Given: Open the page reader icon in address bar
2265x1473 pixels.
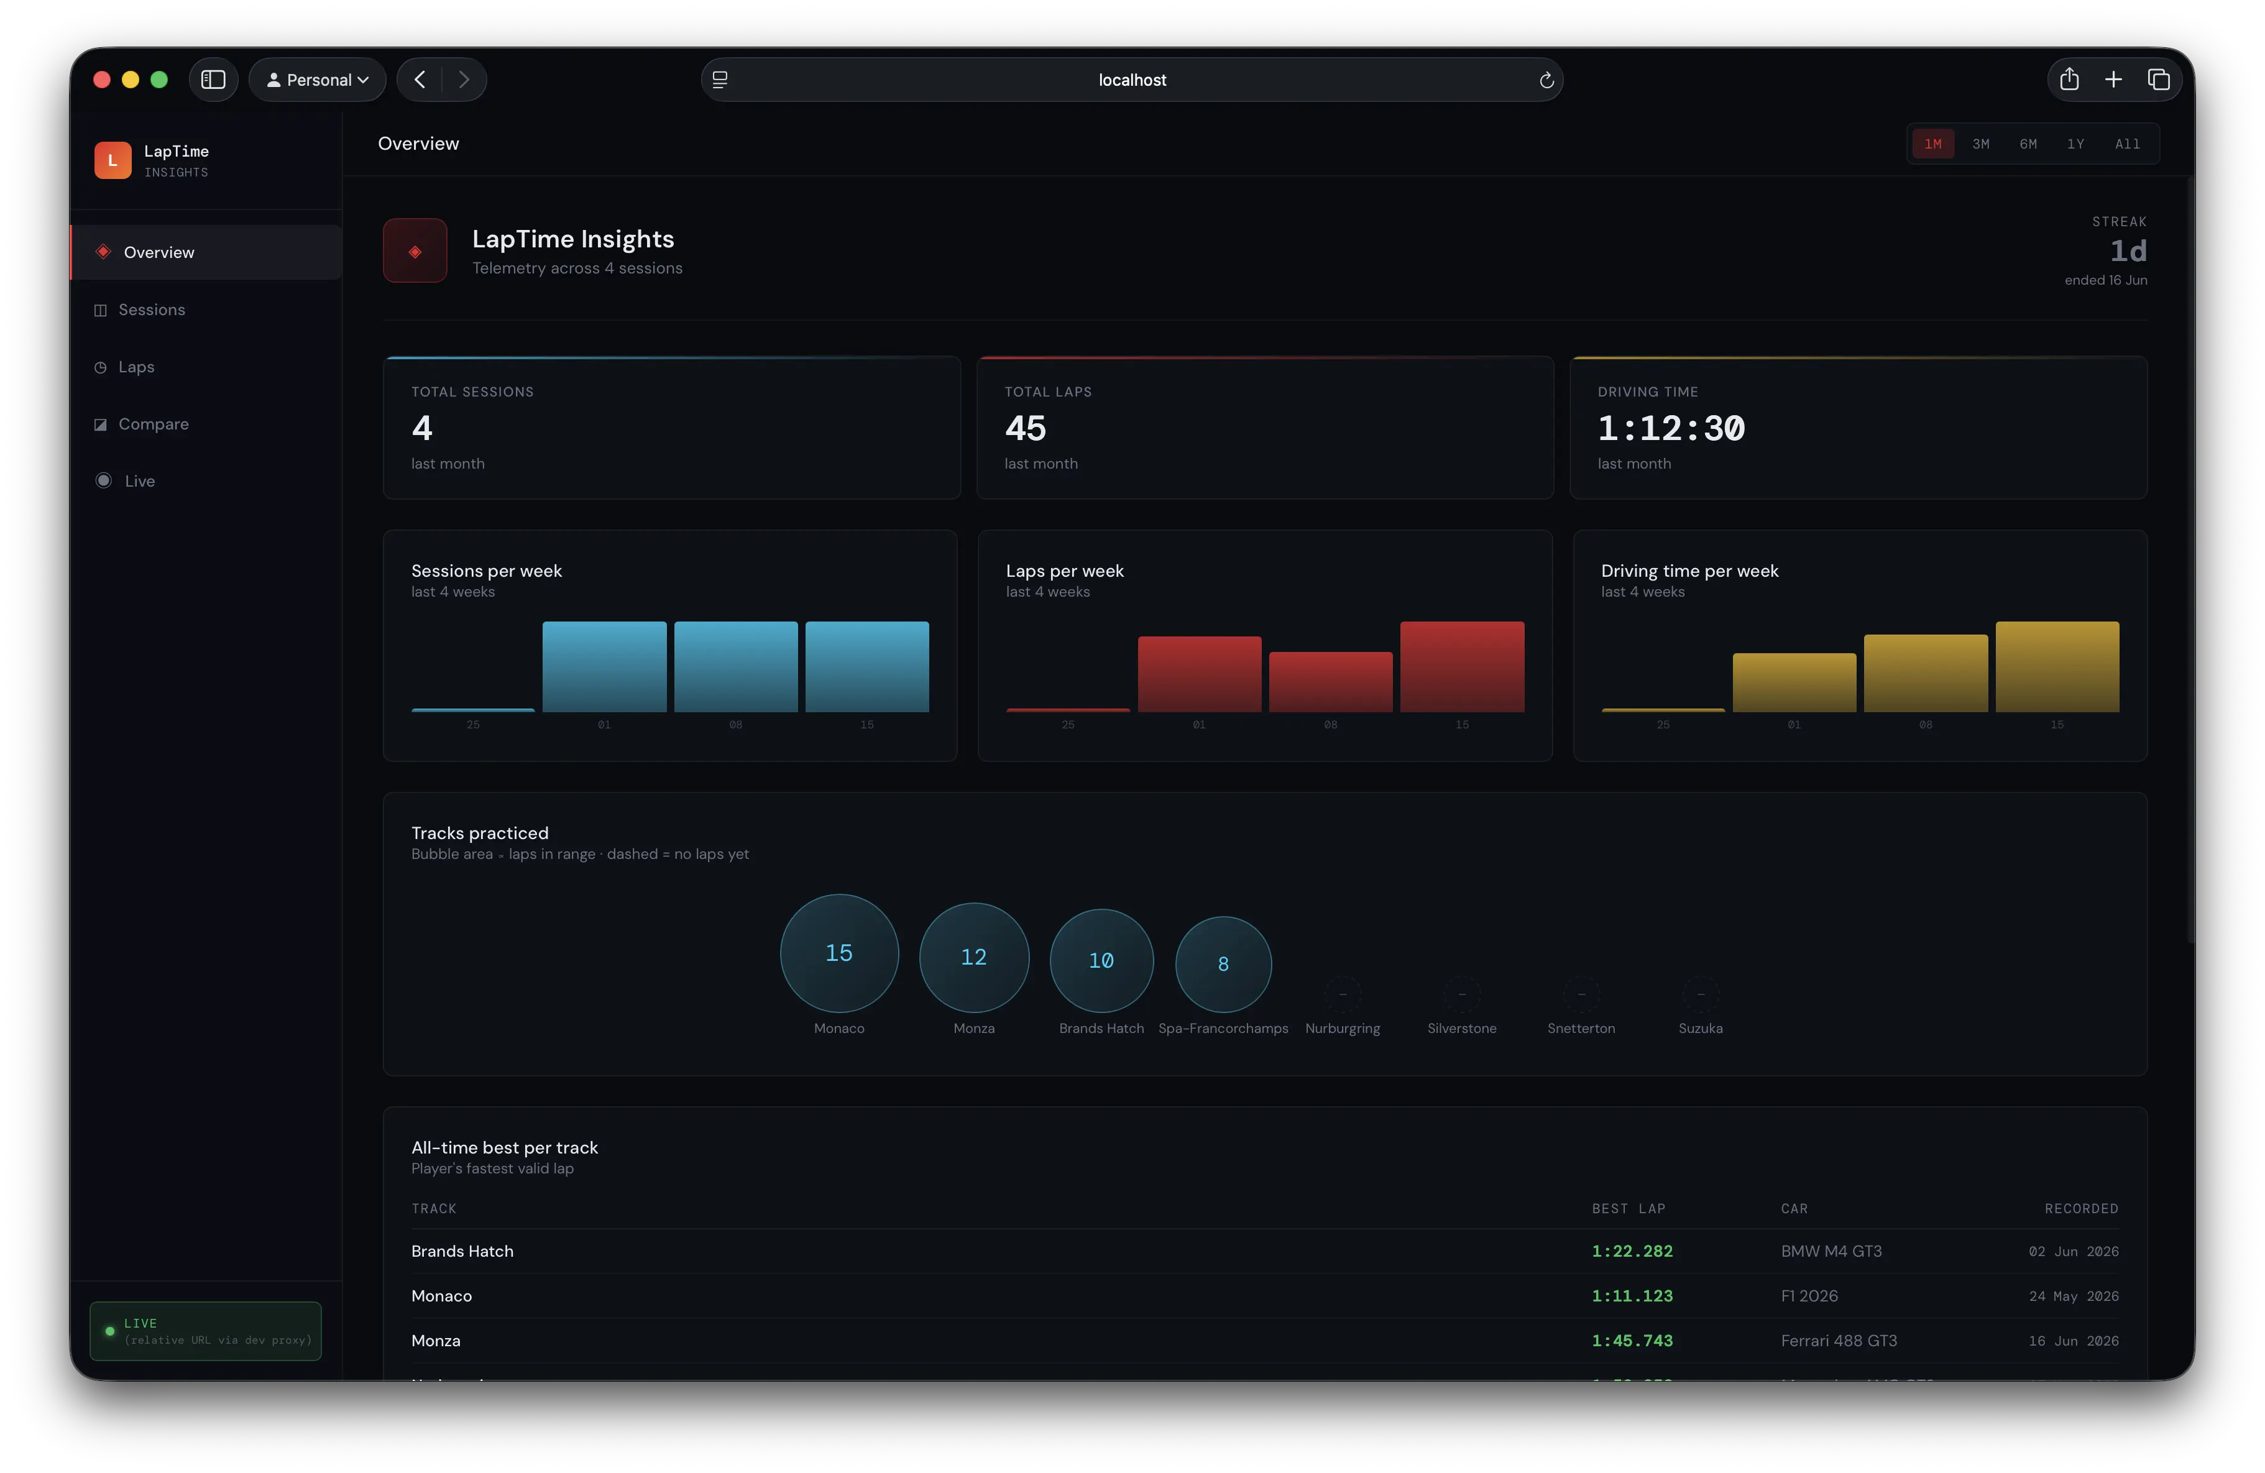Looking at the screenshot, I should coord(720,80).
